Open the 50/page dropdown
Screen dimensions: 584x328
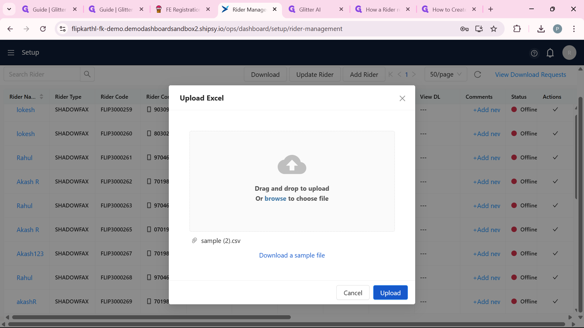[x=446, y=74]
